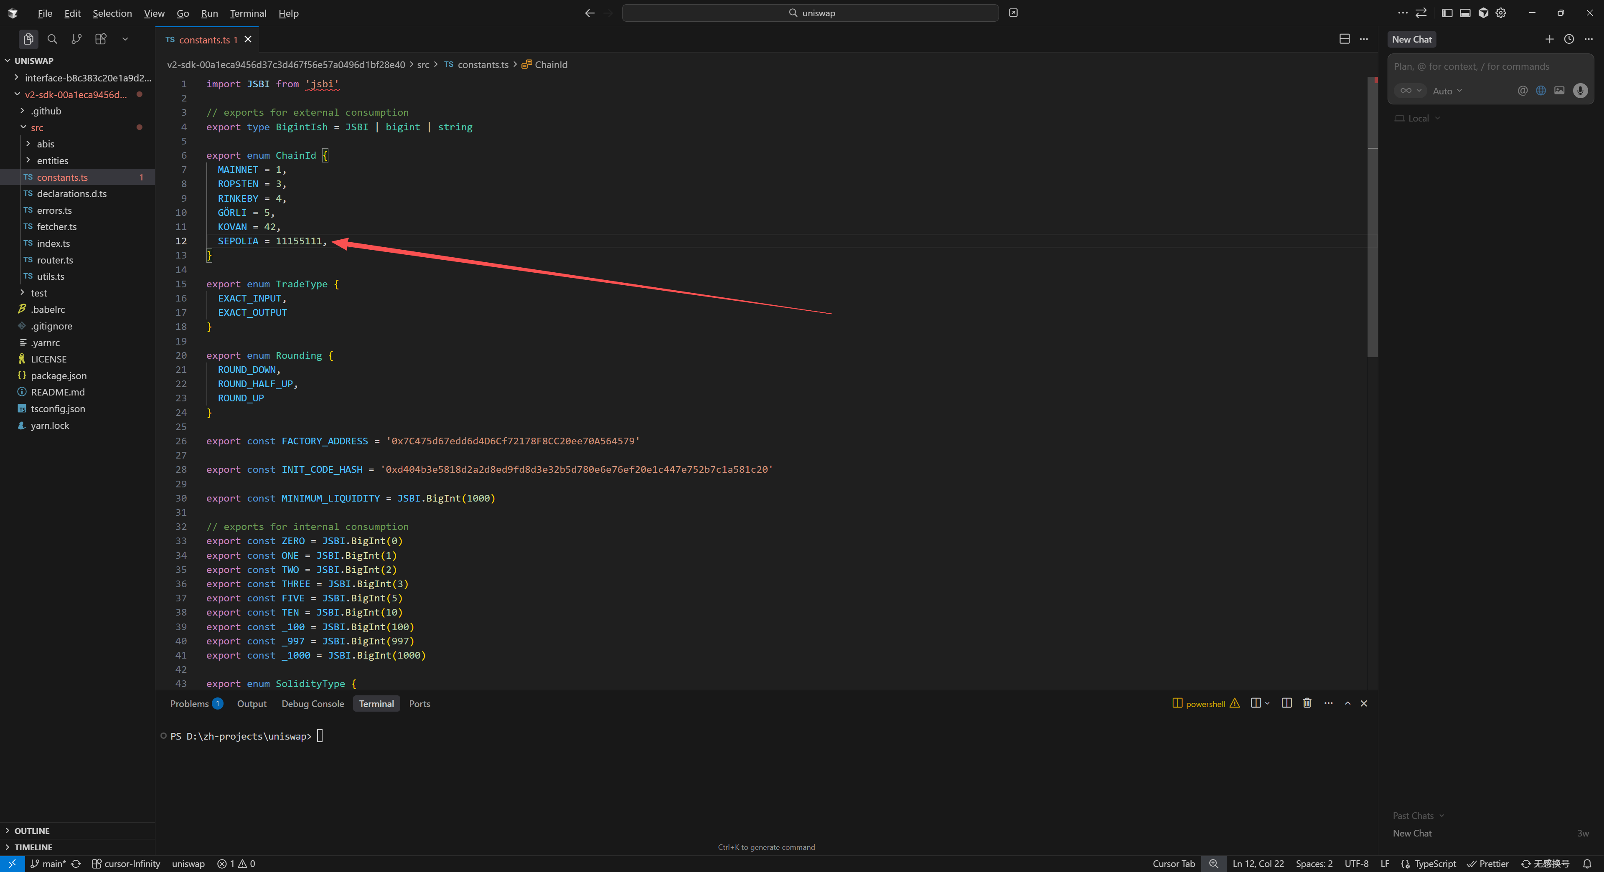
Task: Click the split editor layout icon
Action: tap(1345, 39)
